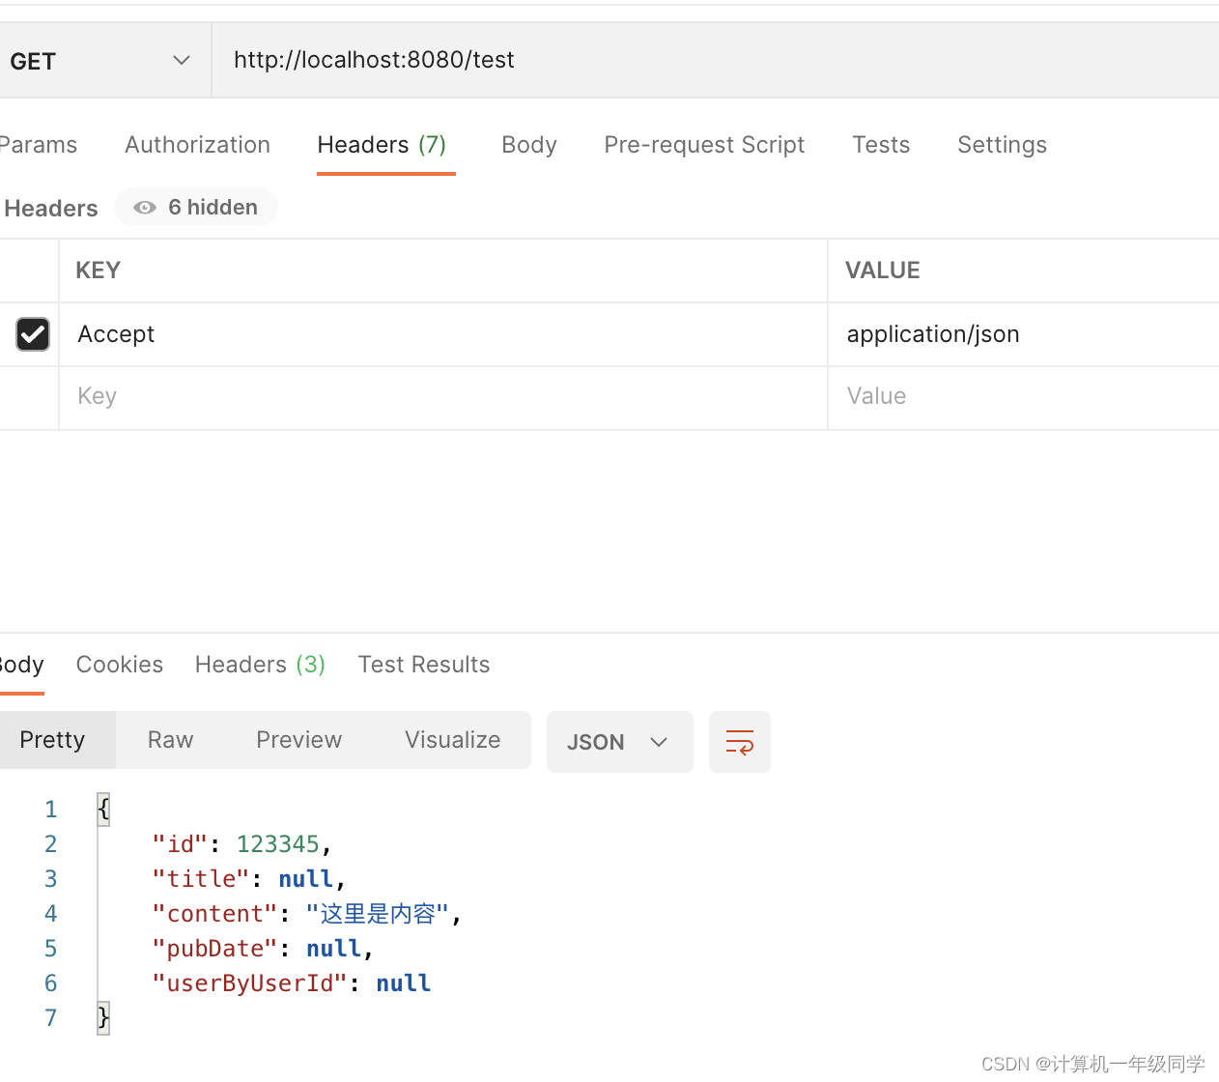1219x1082 pixels.
Task: Open the GET method dropdown
Action: click(x=104, y=61)
